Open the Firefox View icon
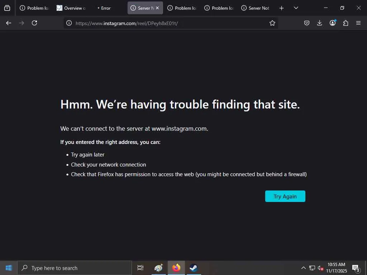367x275 pixels. click(x=7, y=8)
